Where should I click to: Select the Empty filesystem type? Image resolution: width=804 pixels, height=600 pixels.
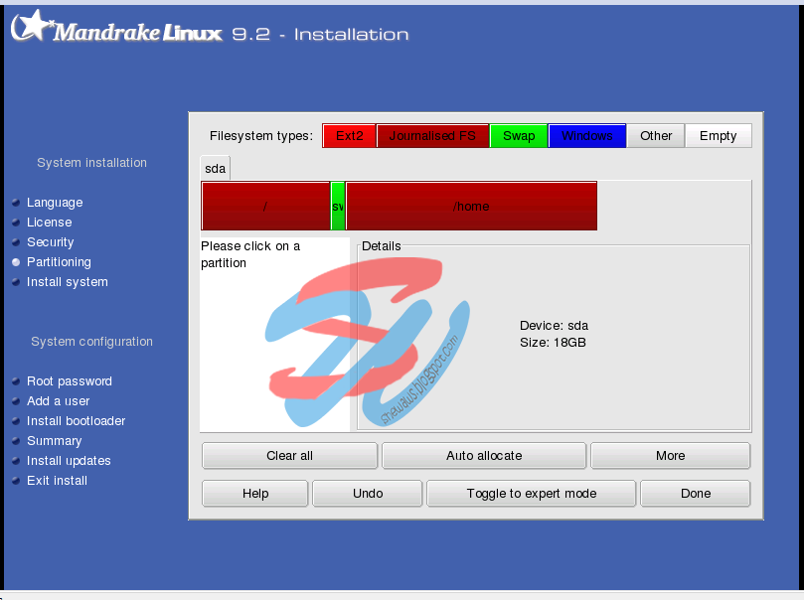click(x=718, y=135)
